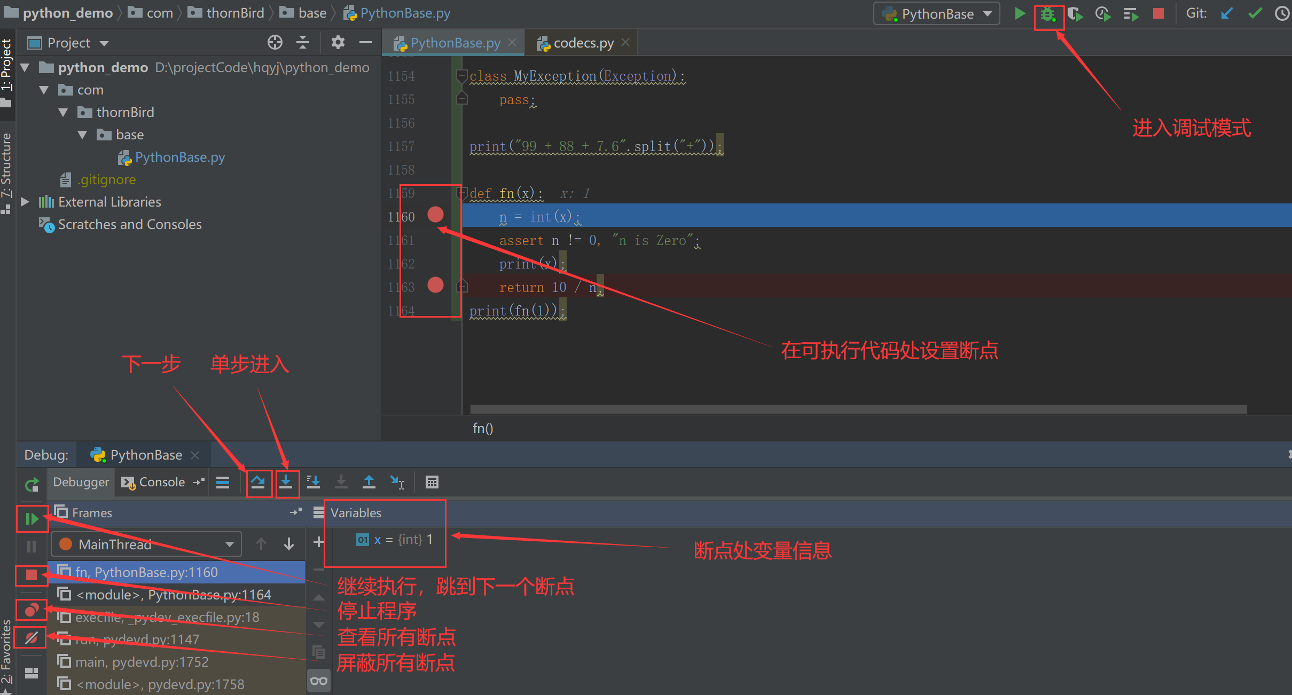Image resolution: width=1292 pixels, height=695 pixels.
Task: Toggle the breakpoint on line 1163
Action: click(x=436, y=285)
